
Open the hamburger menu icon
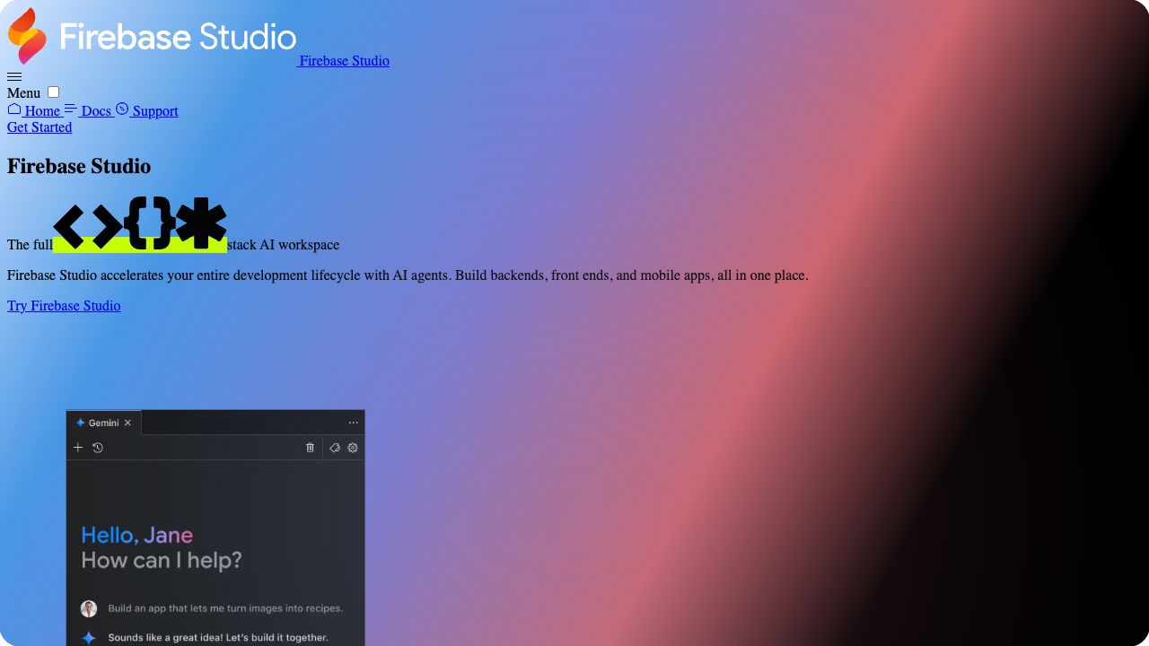pyautogui.click(x=14, y=77)
